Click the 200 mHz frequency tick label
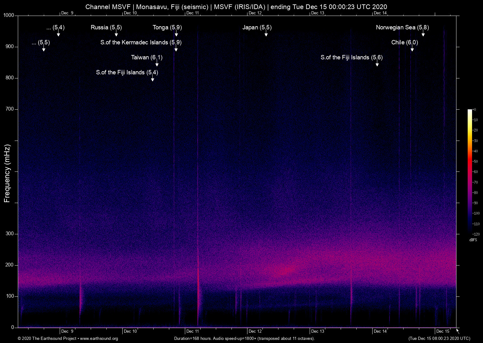The height and width of the screenshot is (343, 483). (9, 265)
